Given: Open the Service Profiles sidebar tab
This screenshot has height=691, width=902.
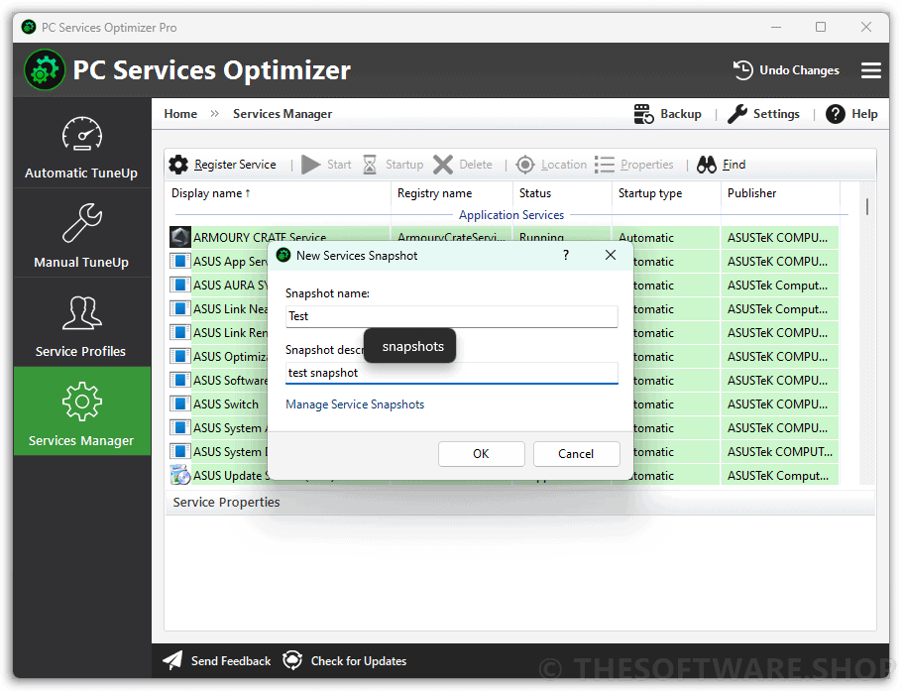Looking at the screenshot, I should coord(81,321).
